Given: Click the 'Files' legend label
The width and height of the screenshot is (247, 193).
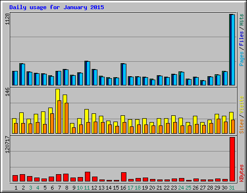Looking at the screenshot, I should [x=242, y=39].
